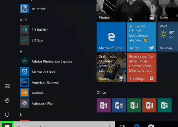Click the 'paint.net' label text
Screen dimensions: 178x127
(x=38, y=9)
